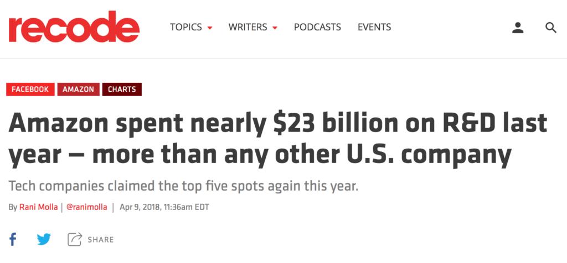
Task: Share article via Facebook icon
Action: [x=13, y=239]
